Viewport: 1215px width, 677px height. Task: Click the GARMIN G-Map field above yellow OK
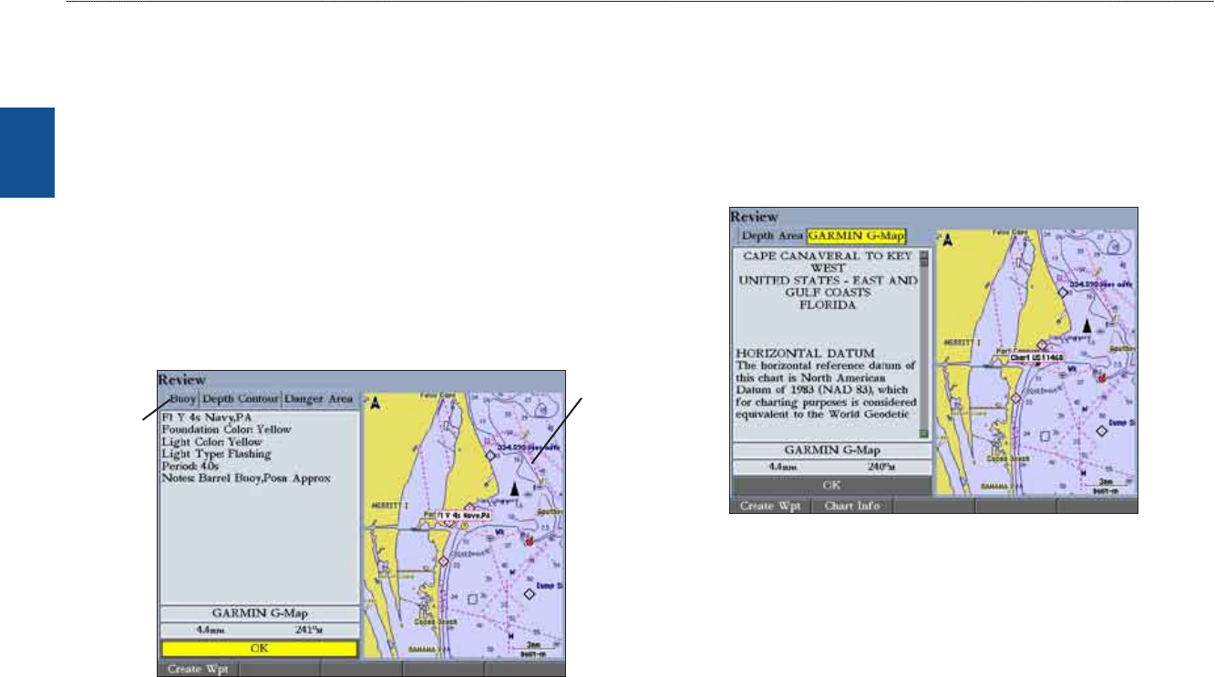259,613
